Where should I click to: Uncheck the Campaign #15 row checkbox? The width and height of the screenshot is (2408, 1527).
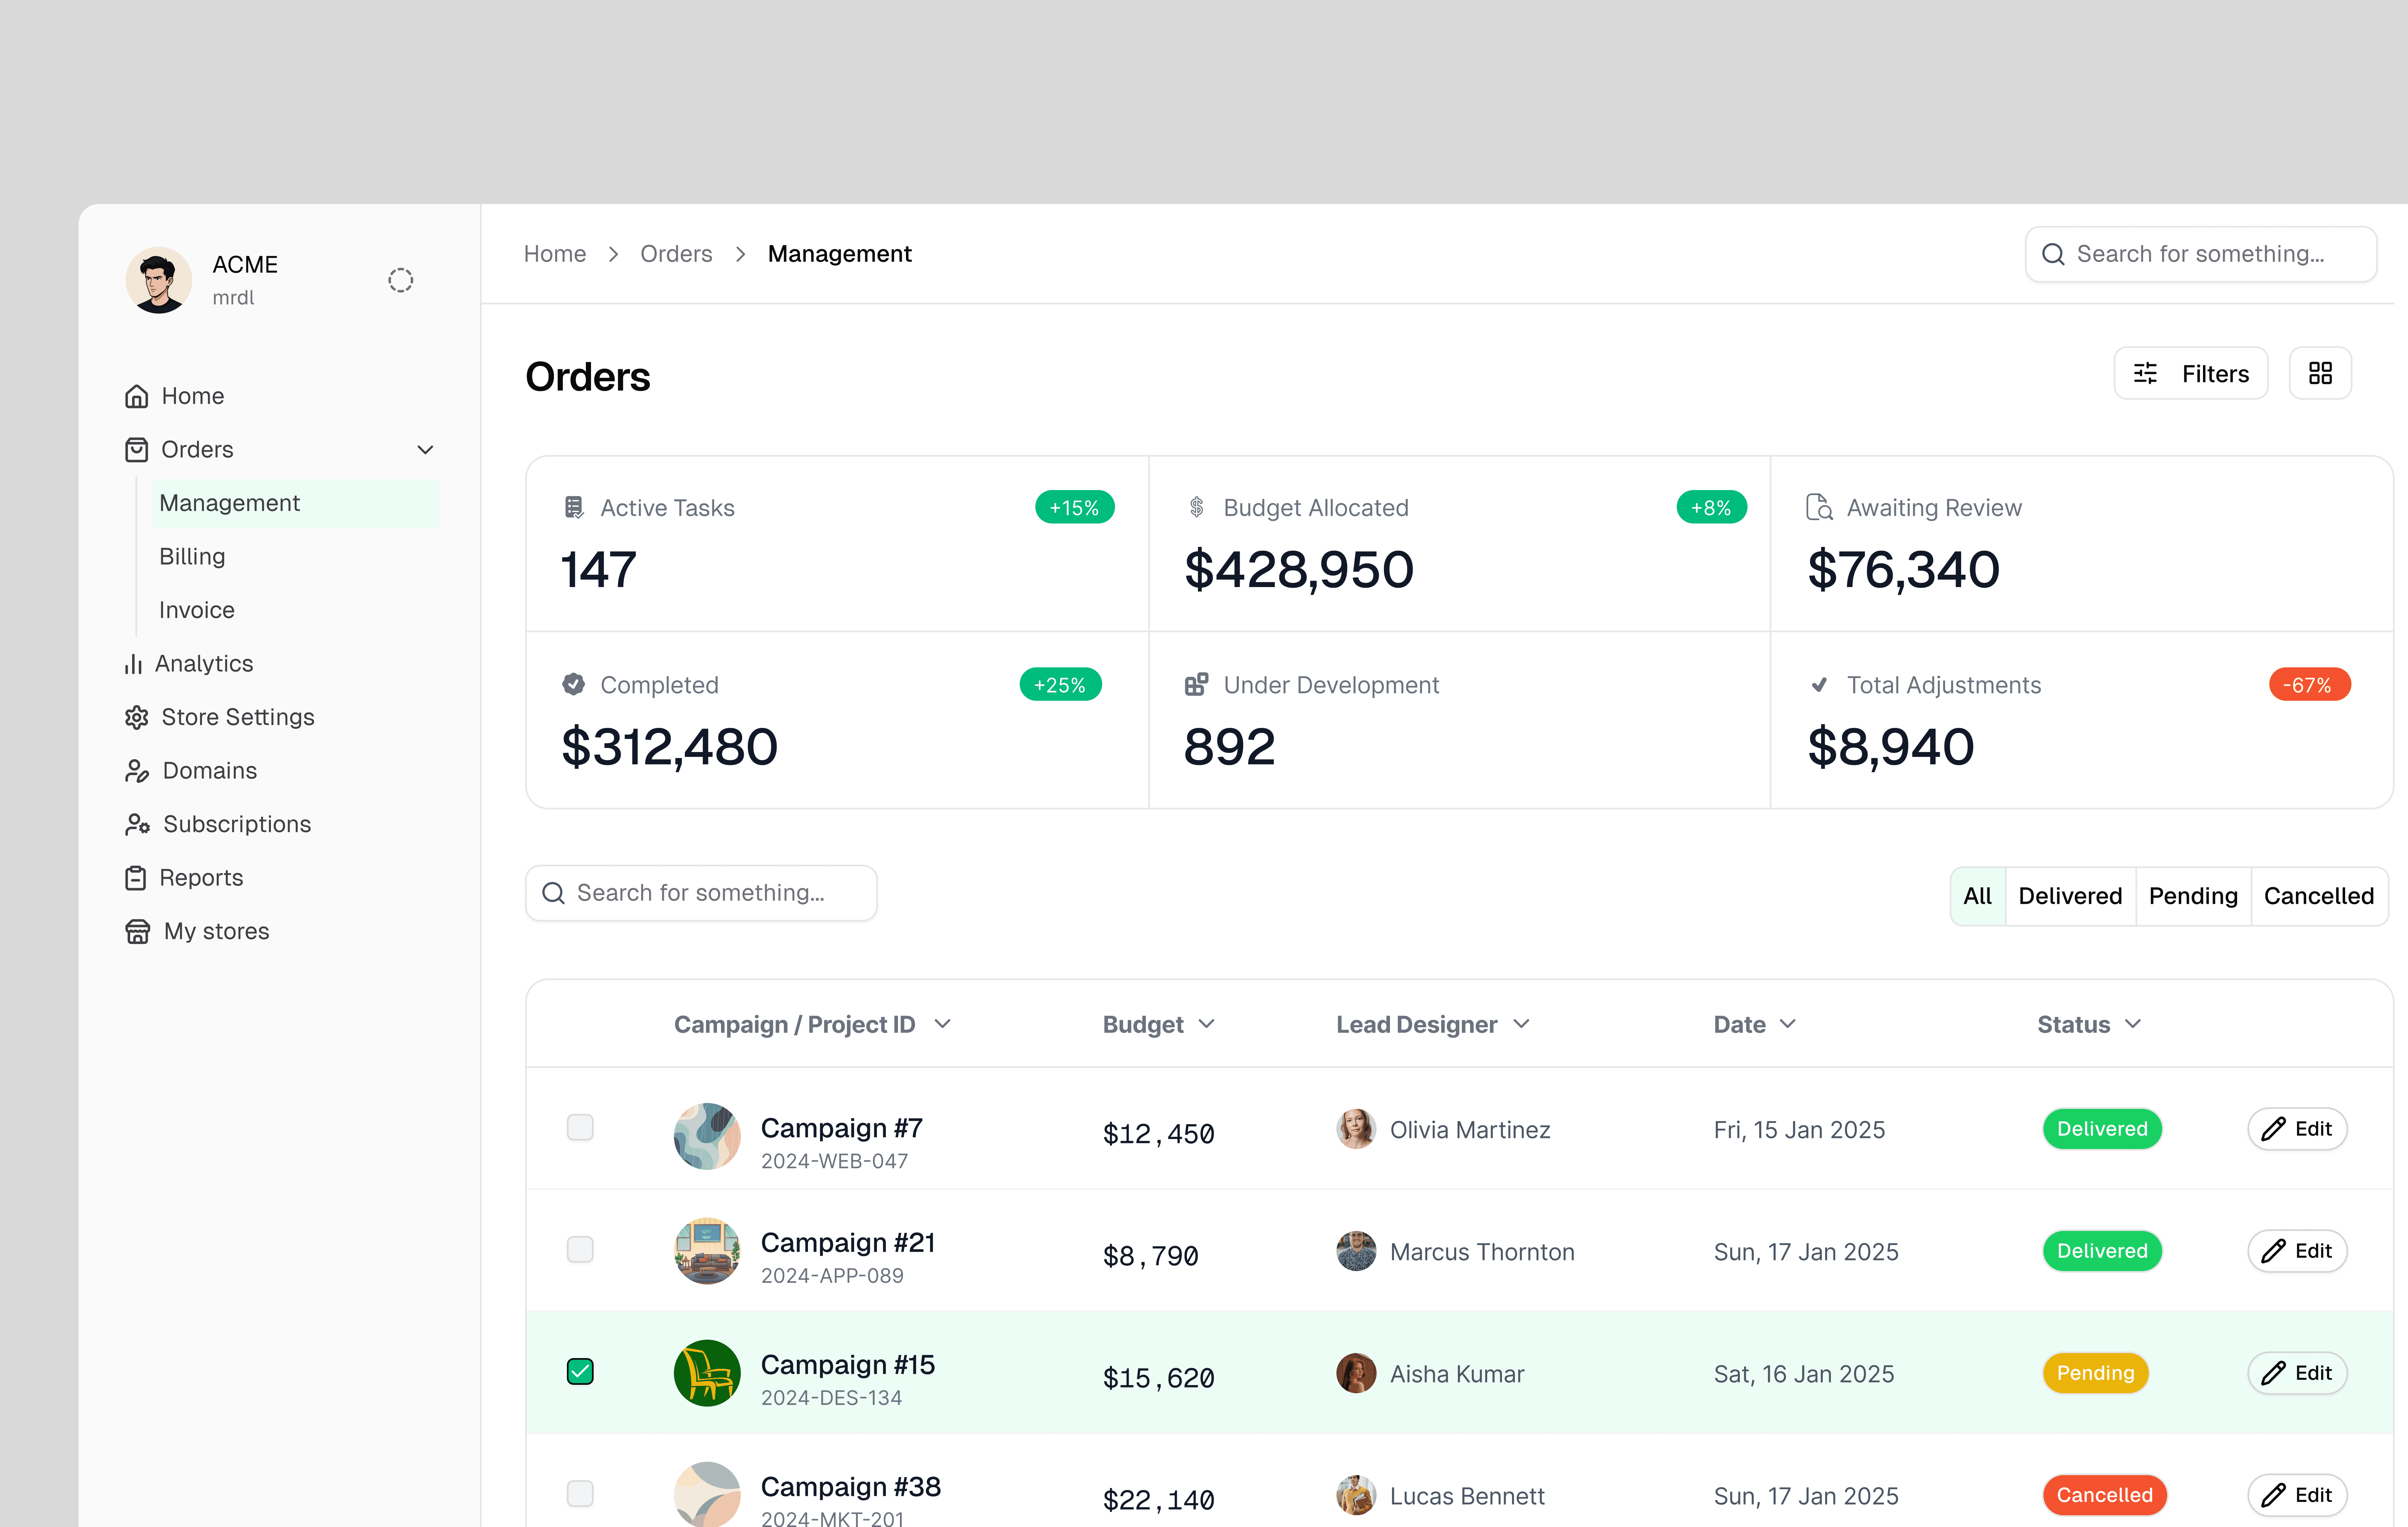click(x=580, y=1371)
